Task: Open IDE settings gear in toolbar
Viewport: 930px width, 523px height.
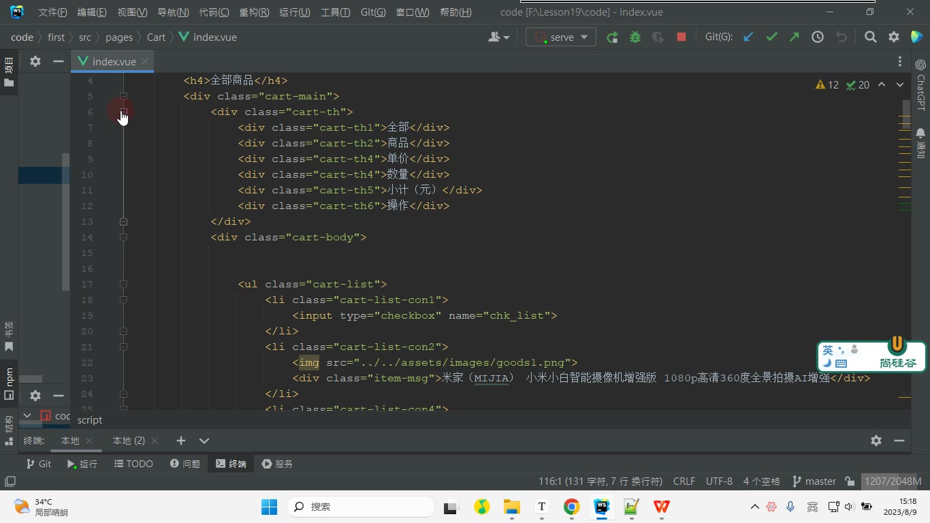Action: [x=894, y=37]
